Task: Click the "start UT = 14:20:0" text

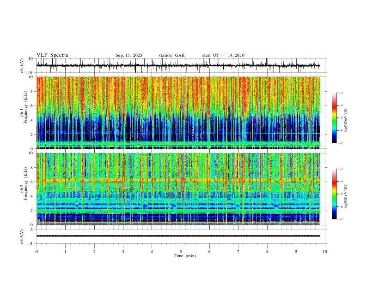Action: 223,55
